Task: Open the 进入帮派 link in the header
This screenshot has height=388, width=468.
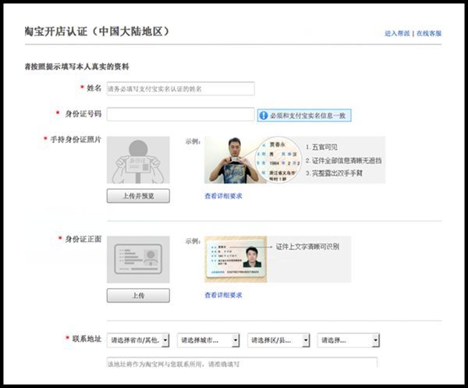Action: [397, 33]
